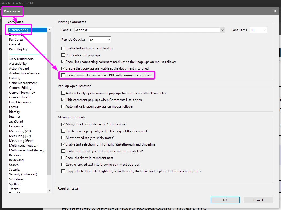This screenshot has height=210, width=281.
Task: Check Show comments pane when PDF opened
Action: [63, 75]
